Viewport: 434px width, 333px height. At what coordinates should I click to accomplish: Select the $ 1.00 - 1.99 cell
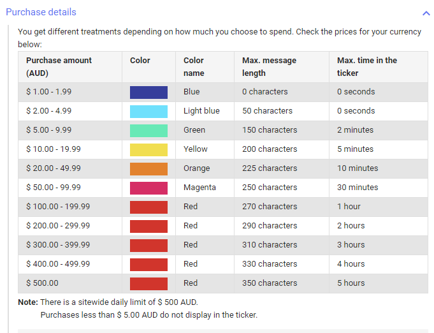(70, 92)
